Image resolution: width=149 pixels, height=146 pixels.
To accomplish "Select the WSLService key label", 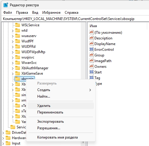I will pos(30,25).
